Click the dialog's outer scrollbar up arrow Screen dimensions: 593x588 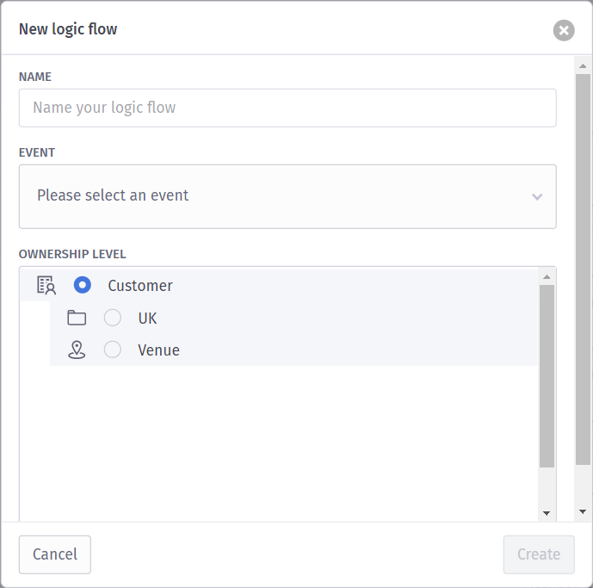[x=583, y=66]
